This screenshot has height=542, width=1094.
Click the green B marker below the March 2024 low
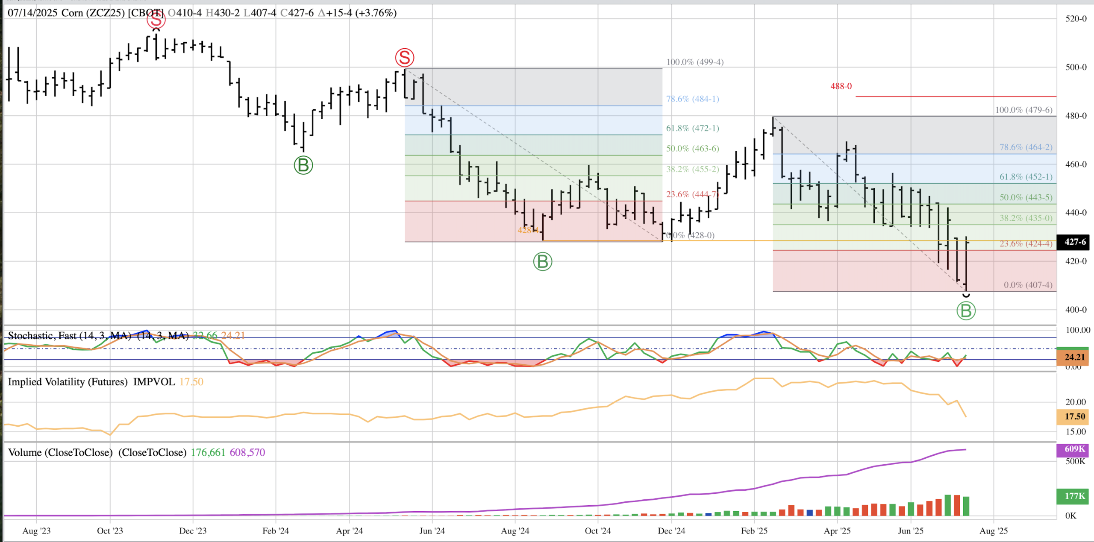(x=303, y=165)
